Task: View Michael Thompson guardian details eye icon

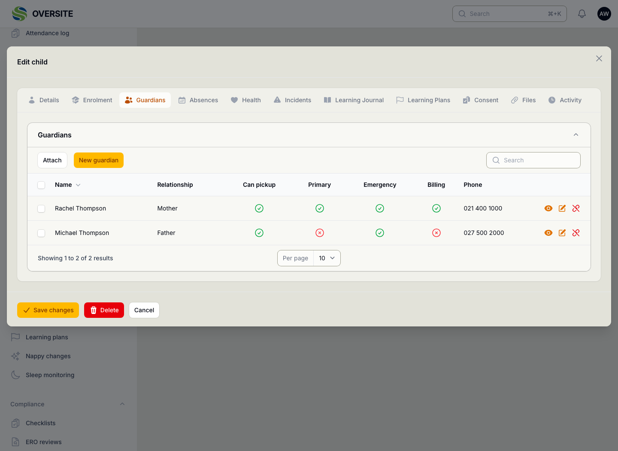Action: (548, 233)
